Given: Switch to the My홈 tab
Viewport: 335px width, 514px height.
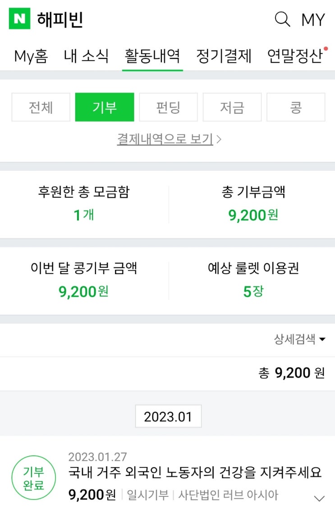Looking at the screenshot, I should pyautogui.click(x=31, y=56).
